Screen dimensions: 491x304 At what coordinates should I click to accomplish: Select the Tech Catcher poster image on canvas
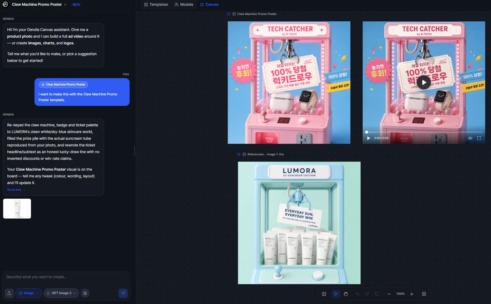click(x=289, y=83)
